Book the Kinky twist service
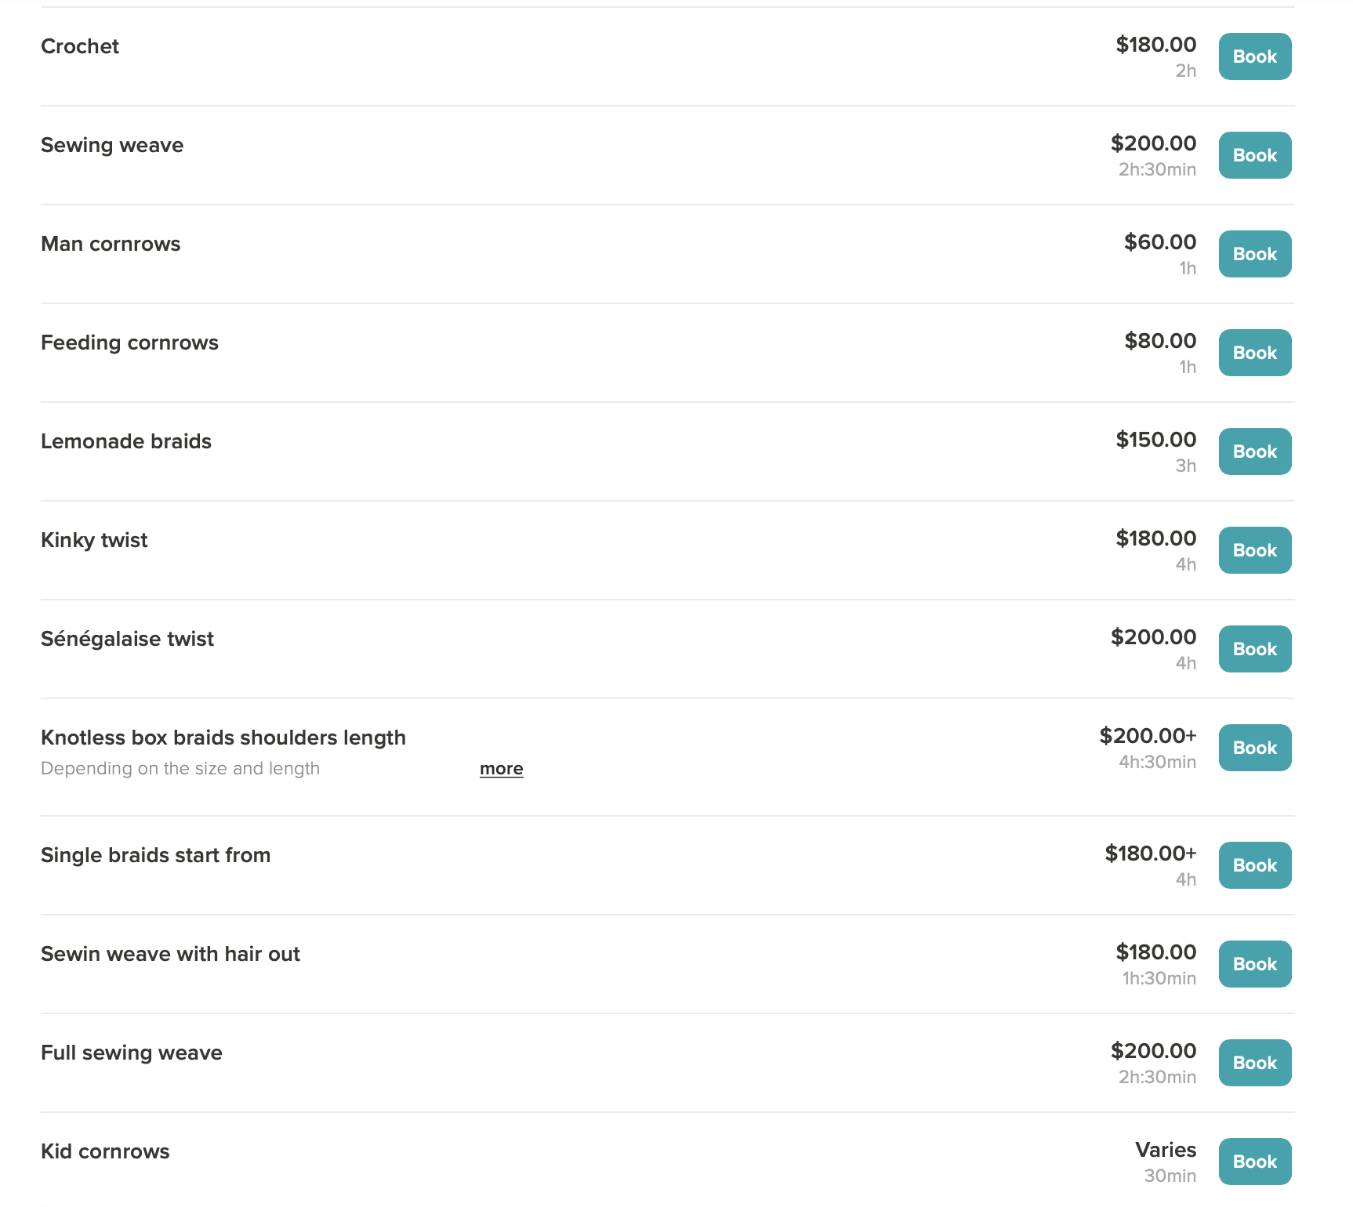Viewport: 1353px width, 1207px height. [1255, 550]
